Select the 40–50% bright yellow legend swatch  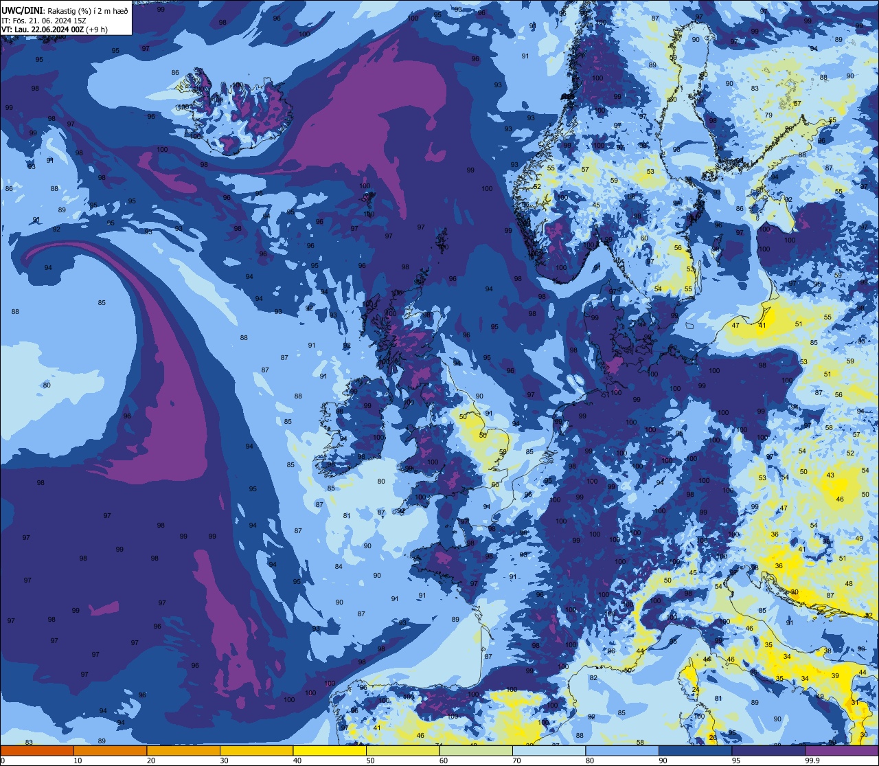(x=330, y=750)
